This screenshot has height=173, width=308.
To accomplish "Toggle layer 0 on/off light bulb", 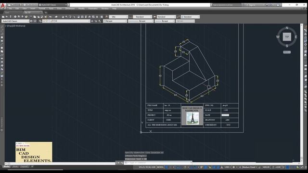I will point(44,21).
